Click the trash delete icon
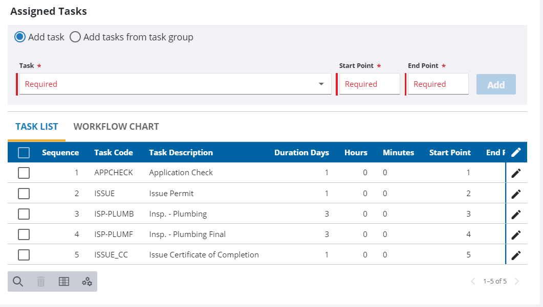Screen dimensions: 543x307 point(41,281)
